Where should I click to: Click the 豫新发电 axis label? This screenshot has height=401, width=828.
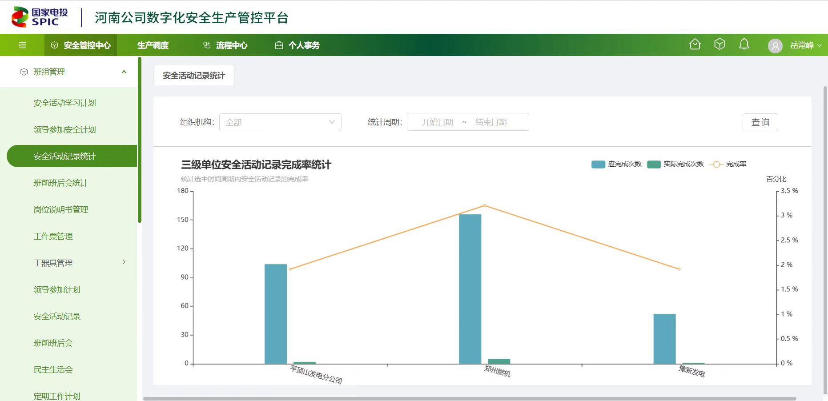coord(691,371)
